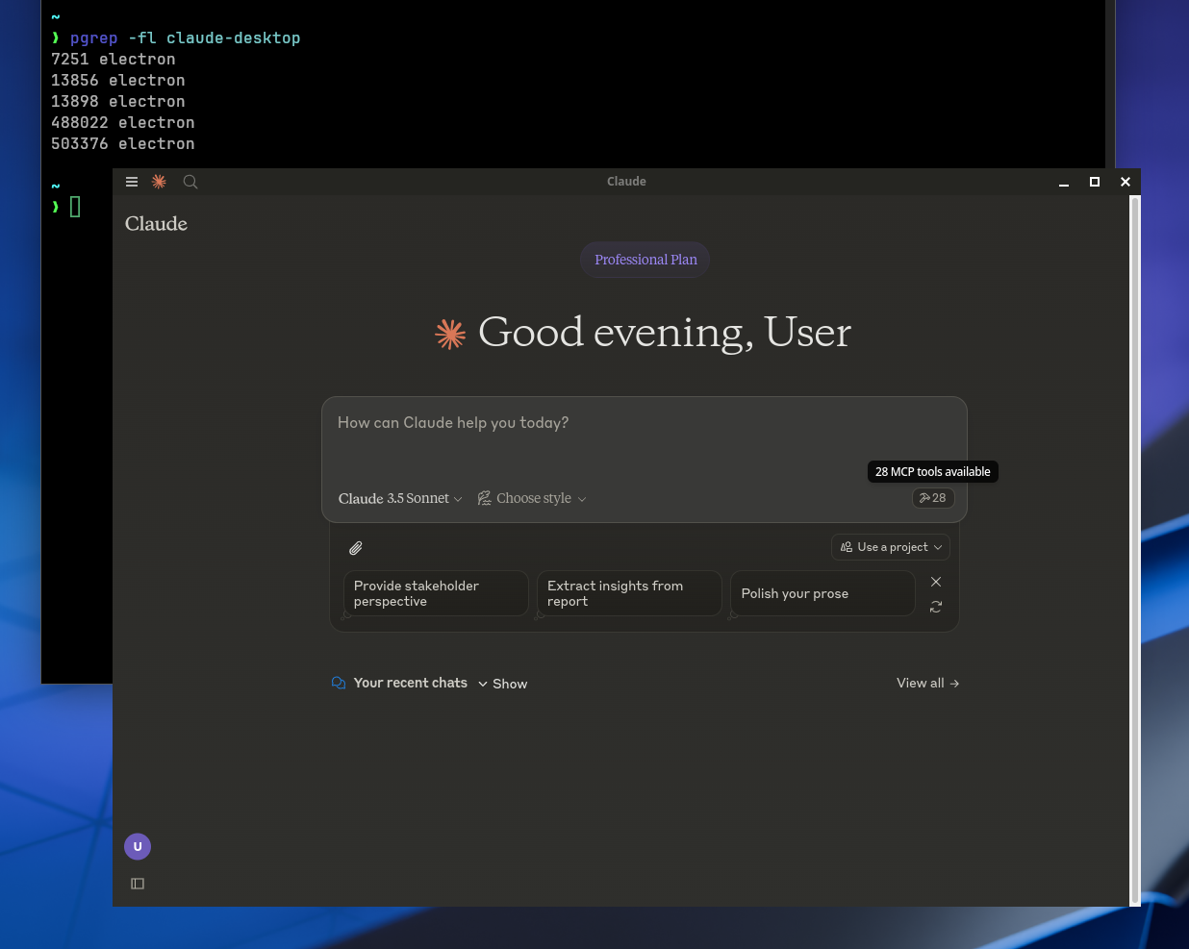
Task: Open the hamburger menu in the title bar
Action: 131,181
